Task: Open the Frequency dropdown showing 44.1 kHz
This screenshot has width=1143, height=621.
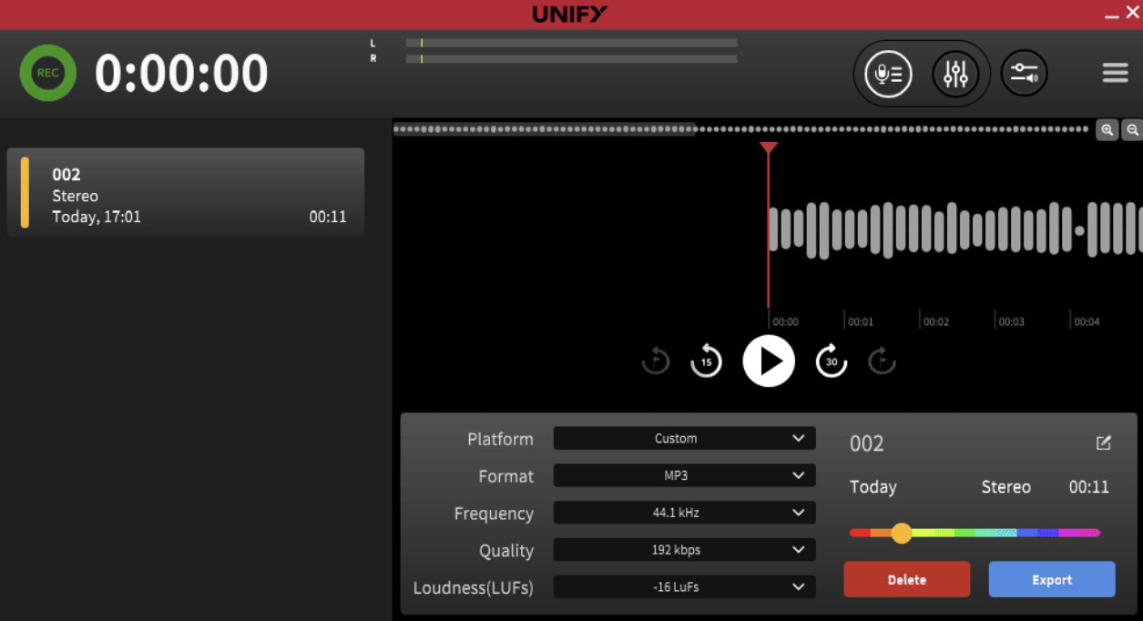Action: pyautogui.click(x=683, y=513)
